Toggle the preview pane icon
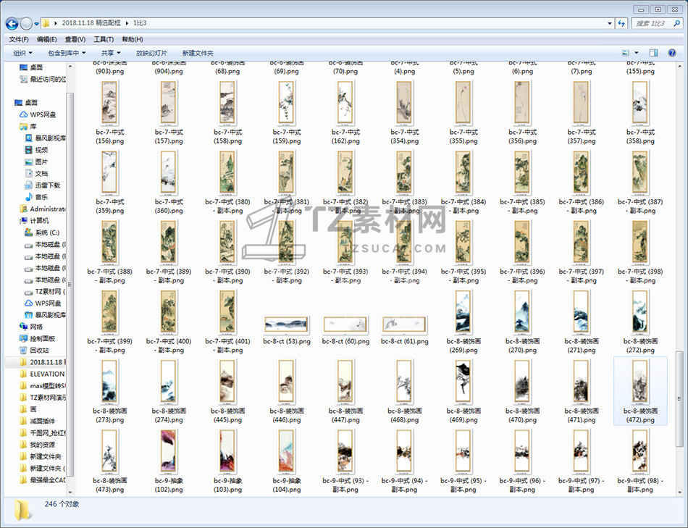Image resolution: width=688 pixels, height=528 pixels. coord(653,53)
